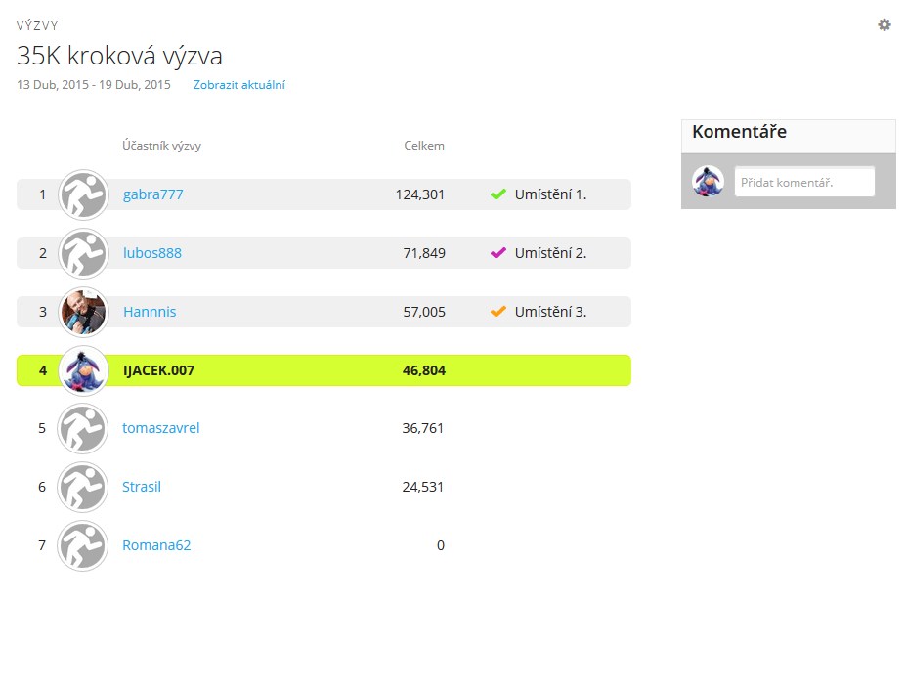Focus the Přidat komentář input field

tap(804, 182)
